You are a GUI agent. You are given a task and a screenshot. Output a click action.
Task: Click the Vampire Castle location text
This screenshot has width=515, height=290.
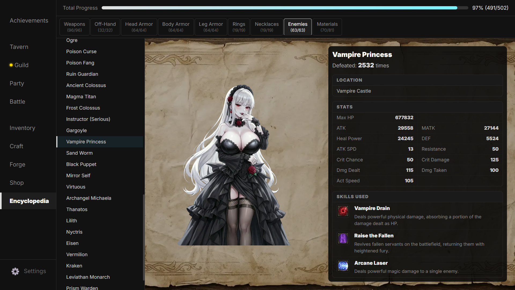[354, 91]
